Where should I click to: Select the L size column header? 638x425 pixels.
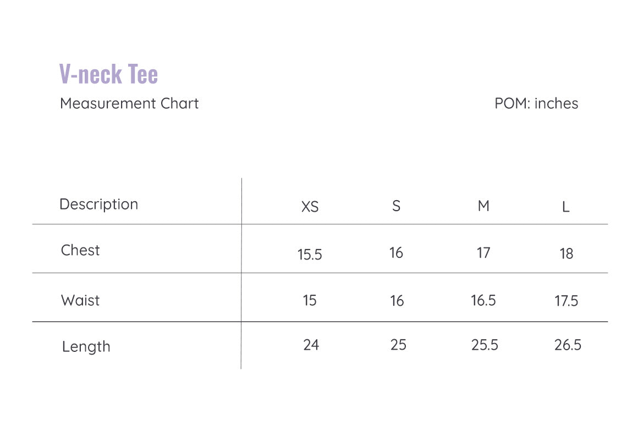[565, 207]
